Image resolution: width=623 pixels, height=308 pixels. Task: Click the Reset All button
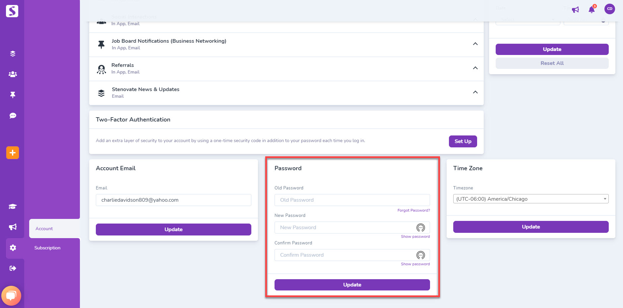pos(552,63)
